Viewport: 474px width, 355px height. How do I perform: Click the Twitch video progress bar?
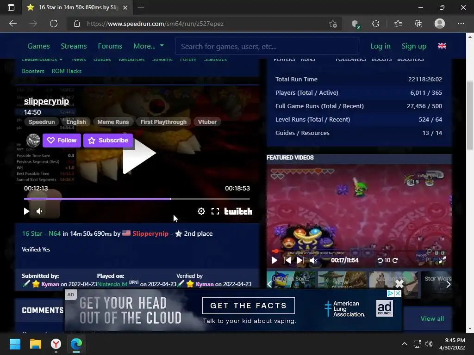coord(137,199)
